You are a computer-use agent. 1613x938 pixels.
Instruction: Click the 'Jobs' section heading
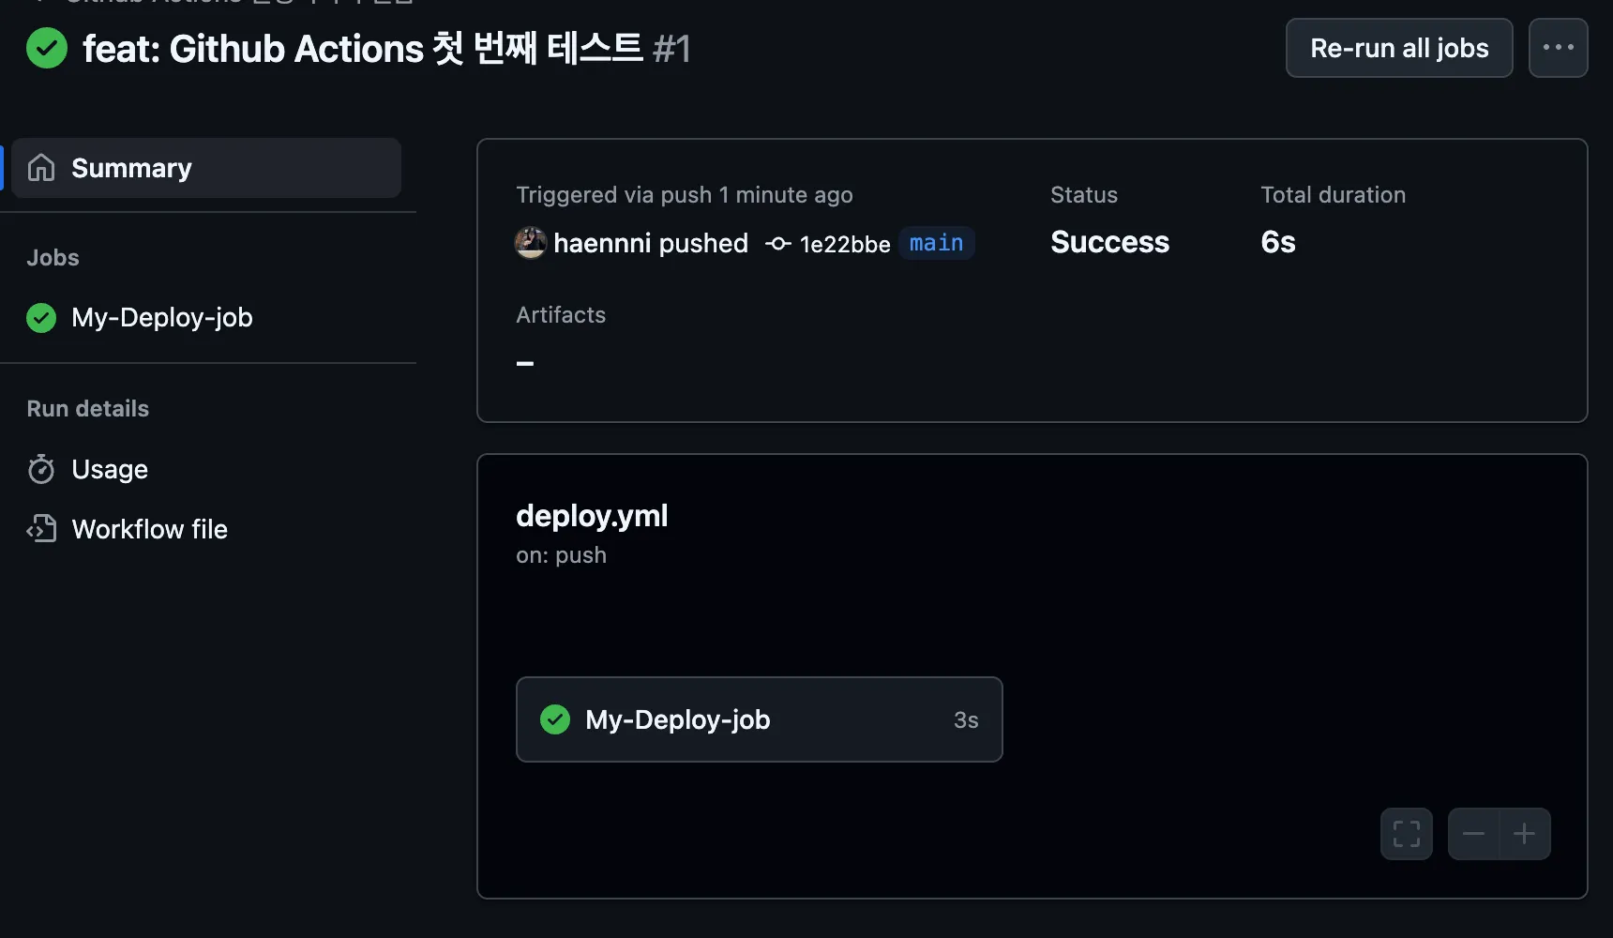[53, 258]
